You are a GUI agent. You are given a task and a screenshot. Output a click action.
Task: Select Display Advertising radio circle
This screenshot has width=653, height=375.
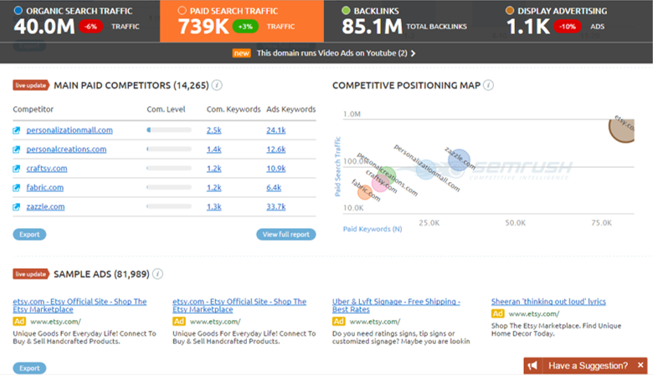(509, 10)
